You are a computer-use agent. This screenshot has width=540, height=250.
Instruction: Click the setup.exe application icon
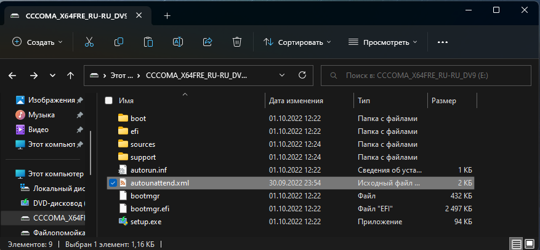tap(123, 222)
